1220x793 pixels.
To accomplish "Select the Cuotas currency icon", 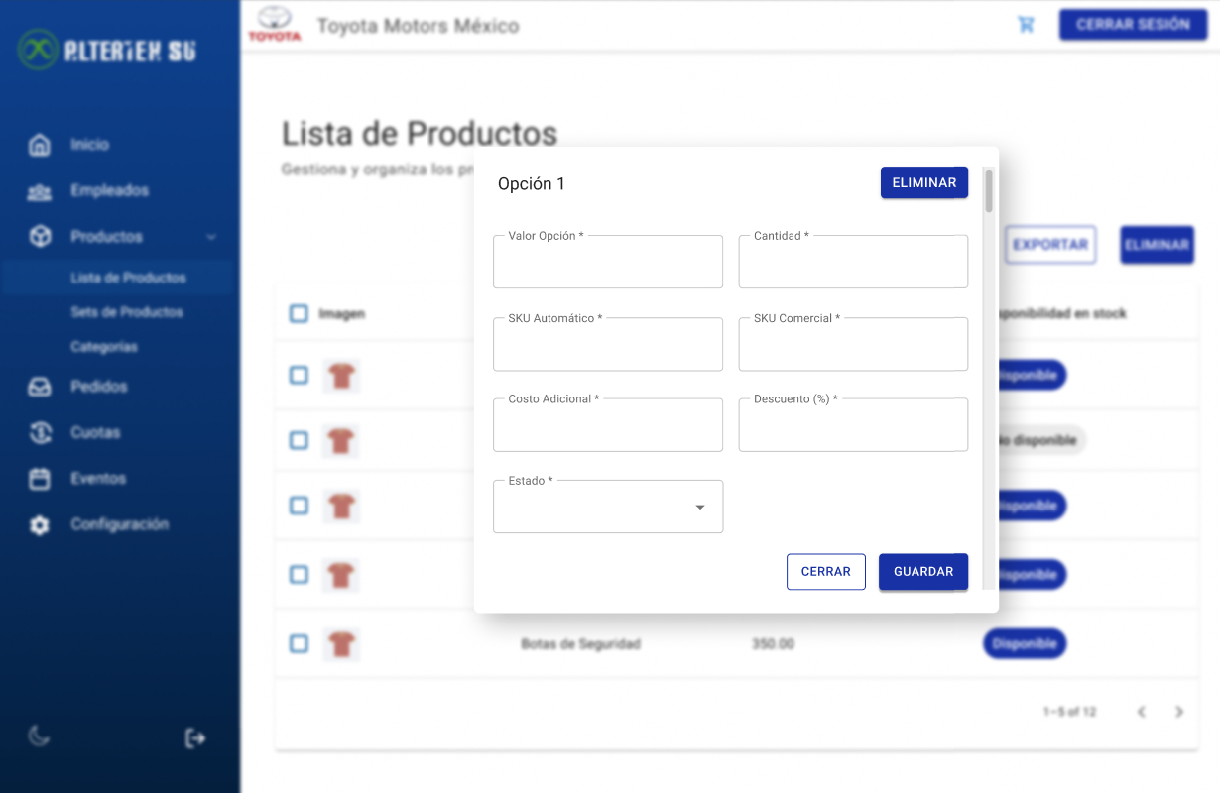I will click(x=39, y=433).
